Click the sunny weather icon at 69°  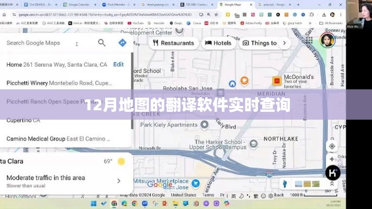coord(121,161)
